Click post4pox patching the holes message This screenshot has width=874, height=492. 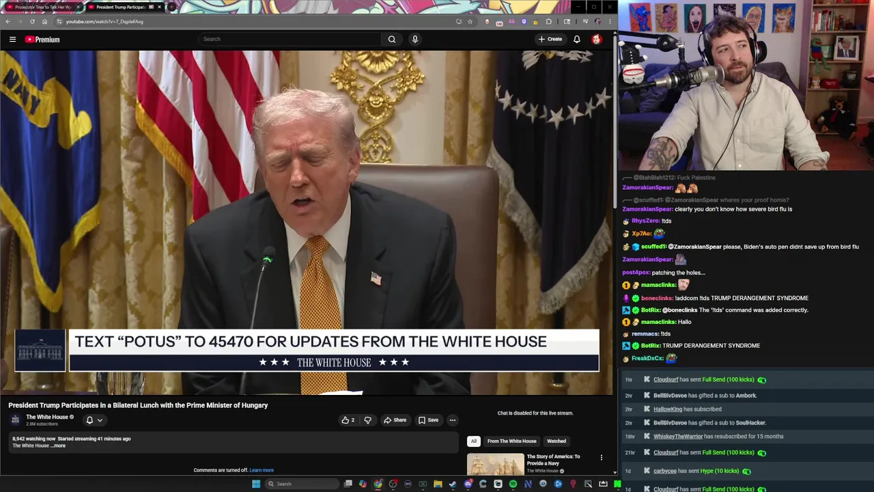click(x=664, y=273)
